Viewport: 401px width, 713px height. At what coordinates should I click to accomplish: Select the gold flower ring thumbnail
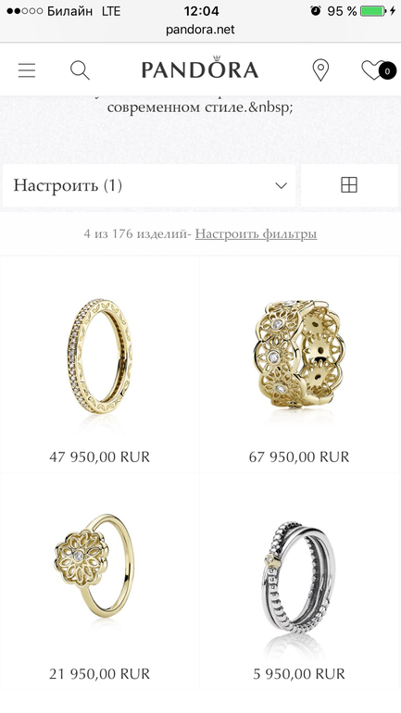[x=94, y=566]
